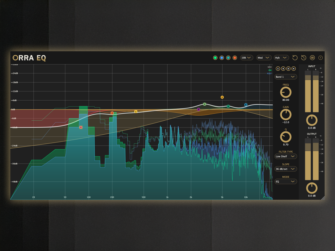Open the 36 dB/oct slope dropdown
Viewport: 335px width, 251px height.
tap(285, 169)
